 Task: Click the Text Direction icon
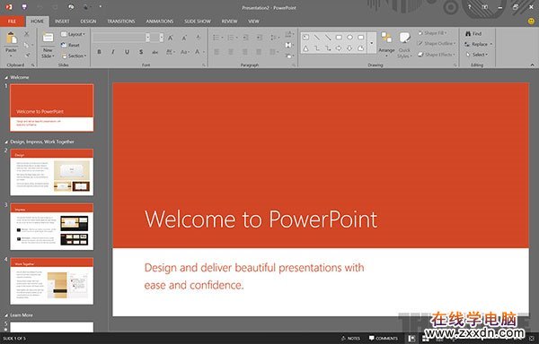point(288,34)
